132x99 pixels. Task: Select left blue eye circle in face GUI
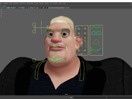coord(94,33)
